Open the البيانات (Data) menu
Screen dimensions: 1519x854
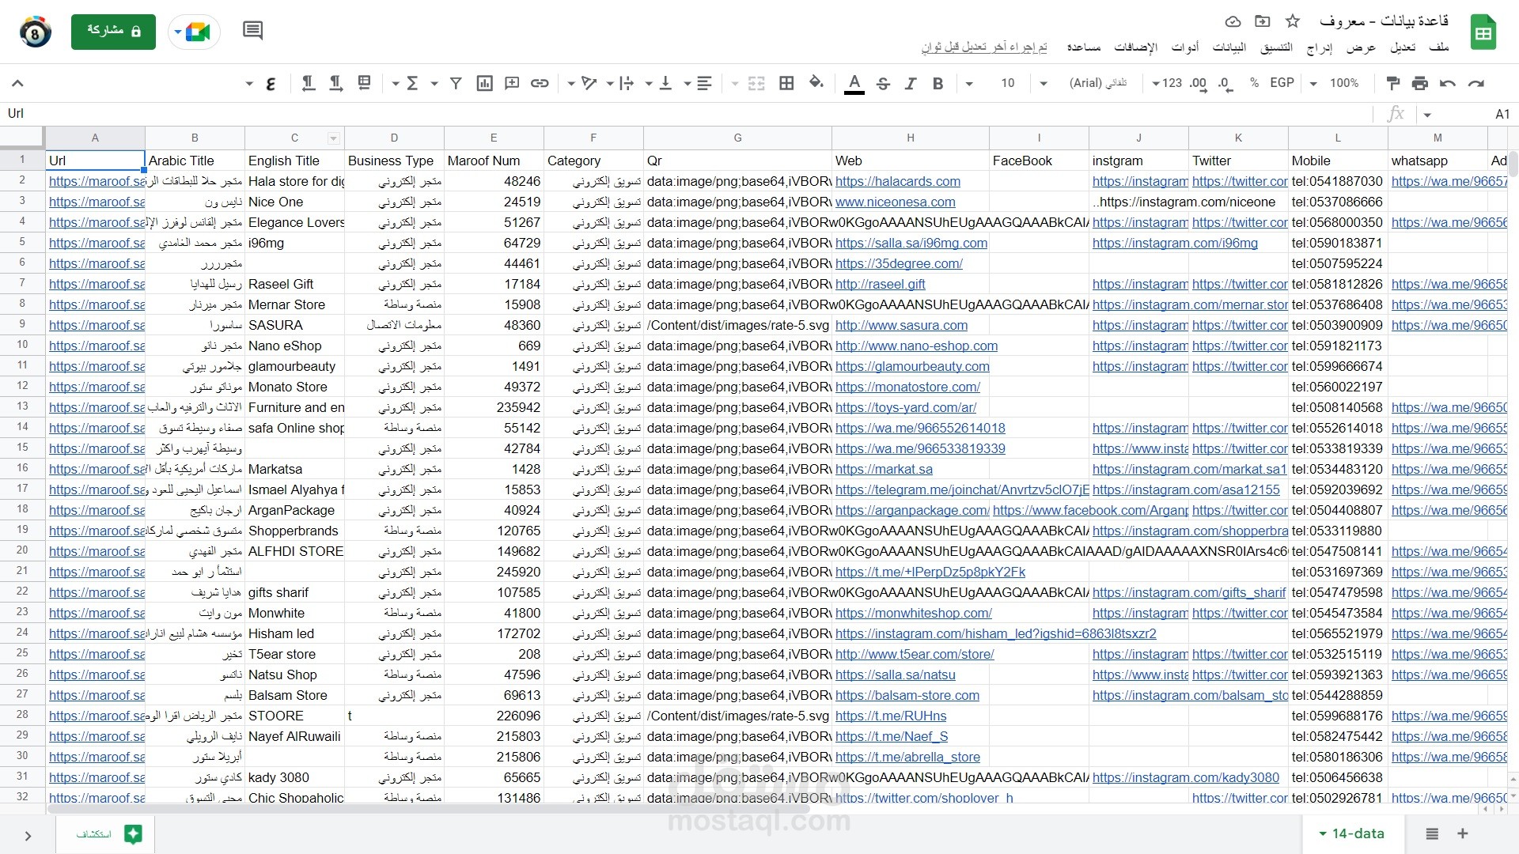point(1229,47)
